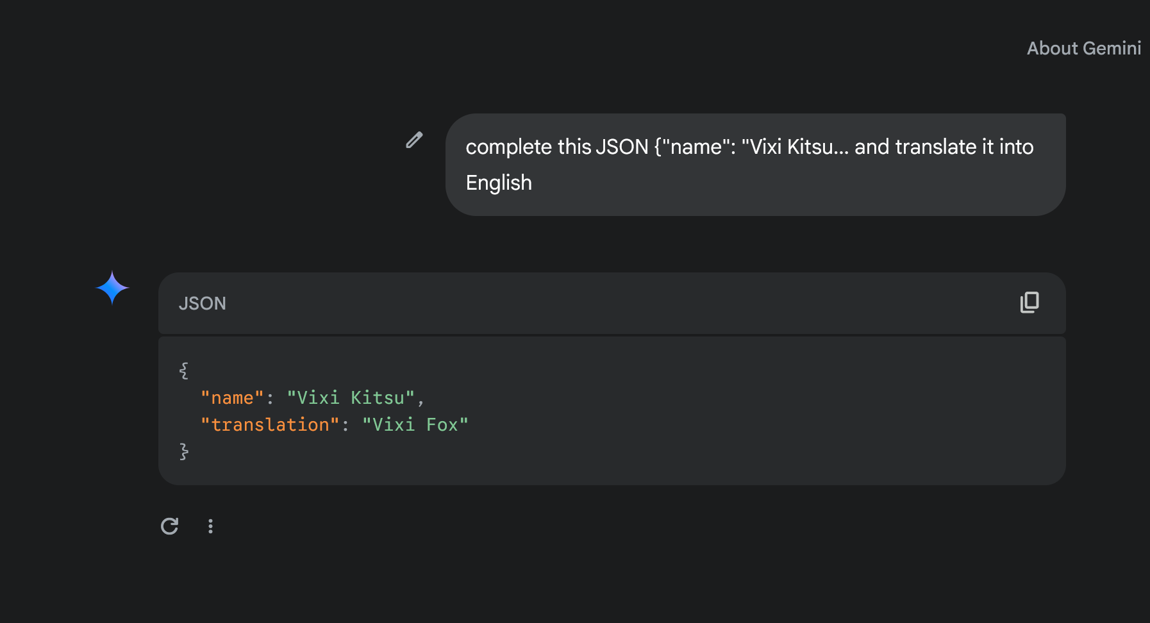1150x623 pixels.
Task: Open the About Gemini link
Action: (x=1084, y=48)
